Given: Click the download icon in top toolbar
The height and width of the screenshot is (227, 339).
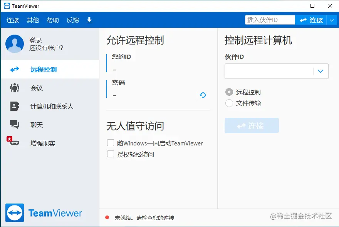Looking at the screenshot, I should 89,20.
